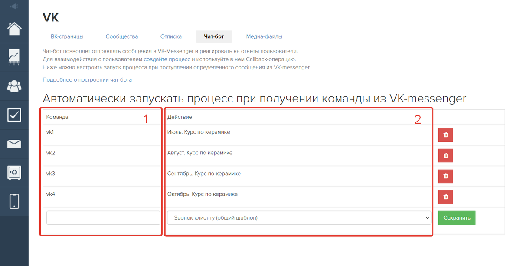
Task: Delete the vk3 command row
Action: (445, 176)
